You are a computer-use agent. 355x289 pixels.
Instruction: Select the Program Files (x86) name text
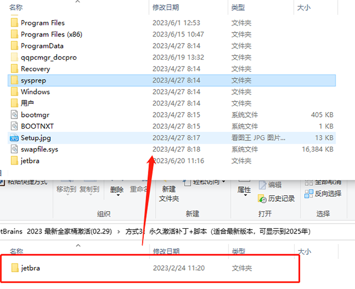point(51,34)
